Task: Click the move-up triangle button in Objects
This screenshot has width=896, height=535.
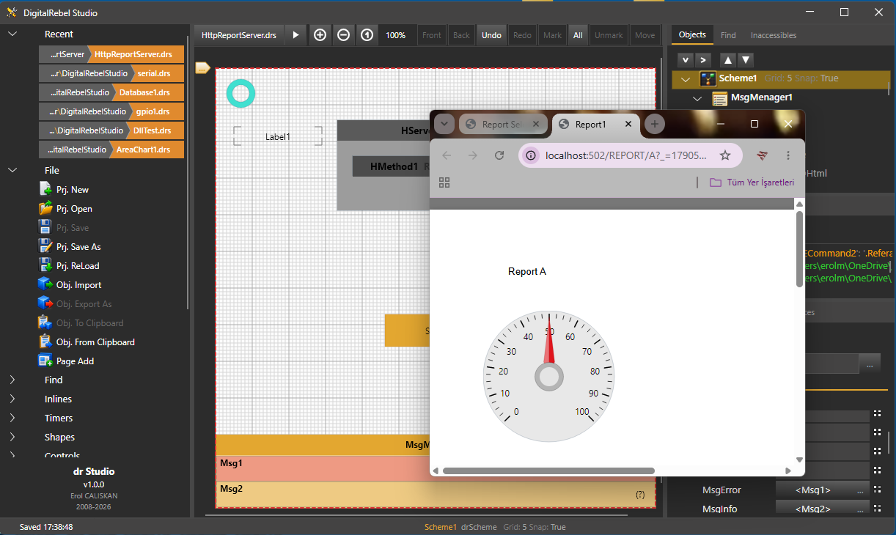Action: (x=727, y=59)
